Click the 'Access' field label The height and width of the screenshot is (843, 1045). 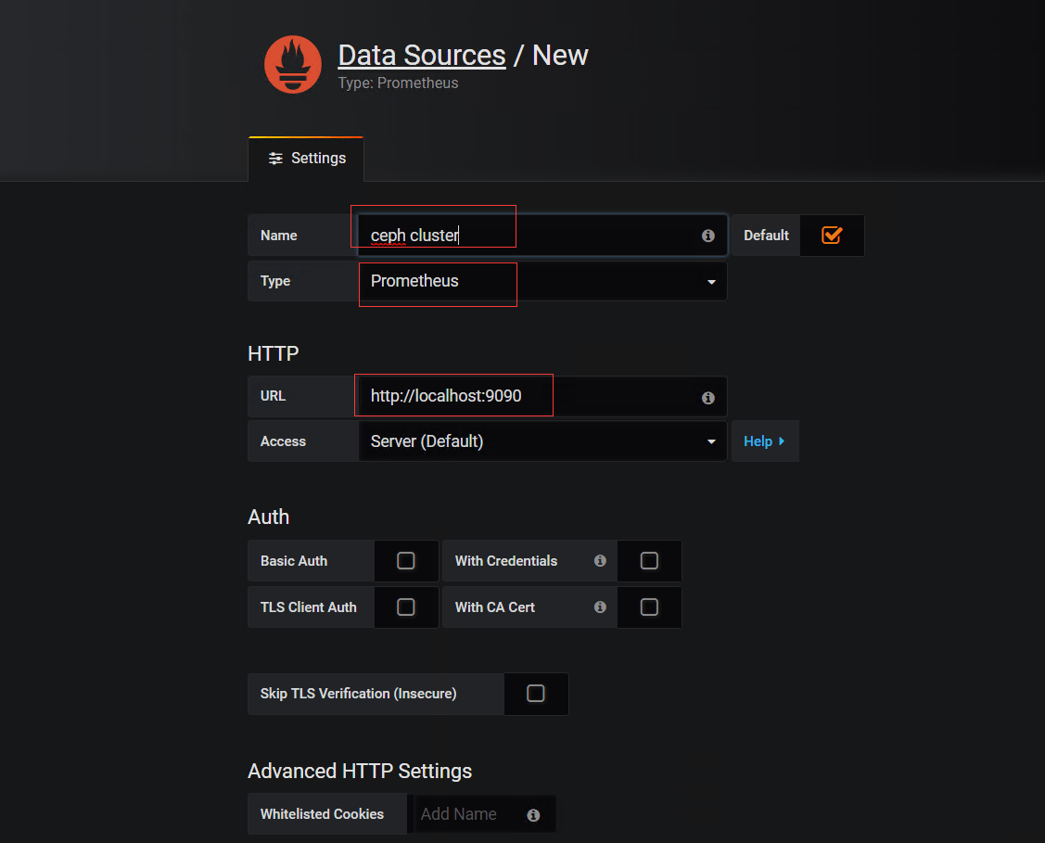pos(283,441)
